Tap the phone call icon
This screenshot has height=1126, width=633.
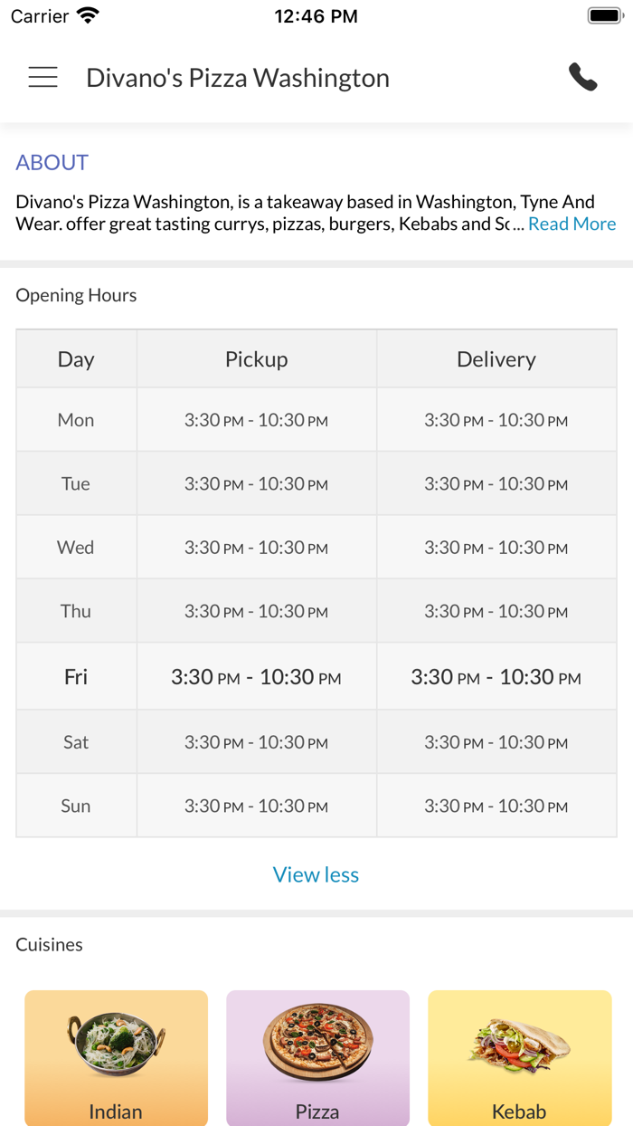coord(583,78)
